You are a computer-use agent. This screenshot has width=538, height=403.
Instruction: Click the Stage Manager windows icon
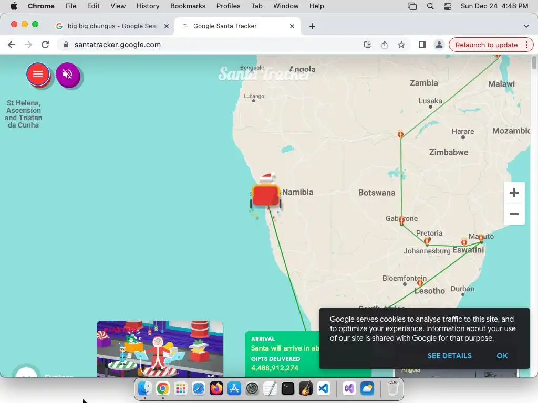tap(412, 6)
